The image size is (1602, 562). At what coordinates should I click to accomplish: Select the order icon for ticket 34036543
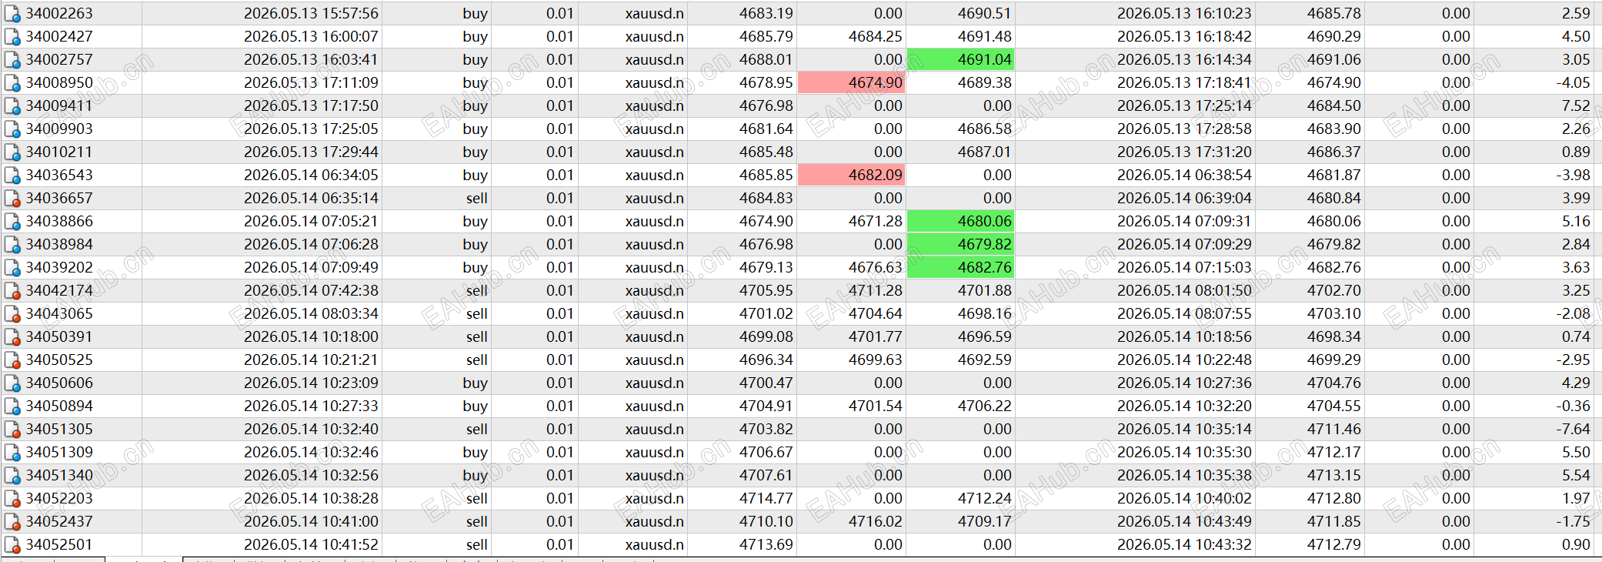[12, 176]
